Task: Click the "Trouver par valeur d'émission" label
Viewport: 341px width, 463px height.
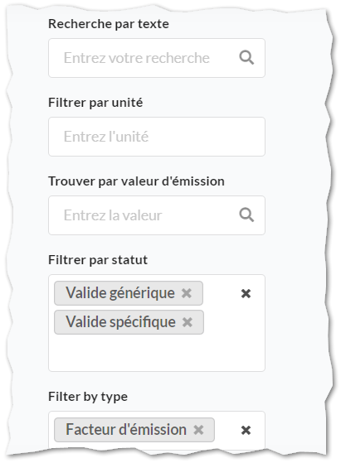Action: (x=136, y=181)
